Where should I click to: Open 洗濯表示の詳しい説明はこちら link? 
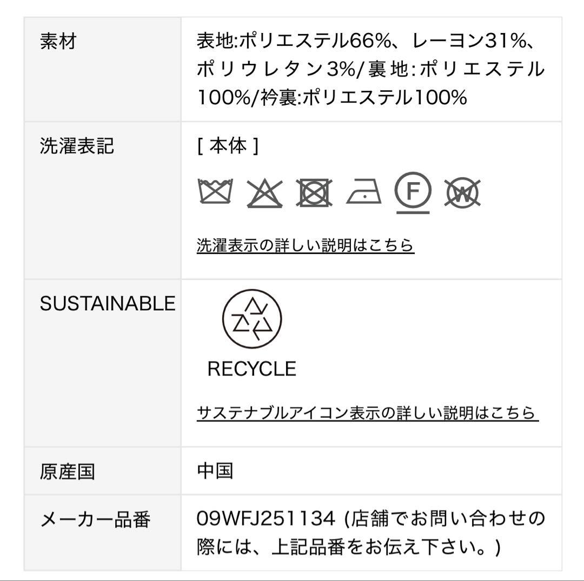pos(306,245)
